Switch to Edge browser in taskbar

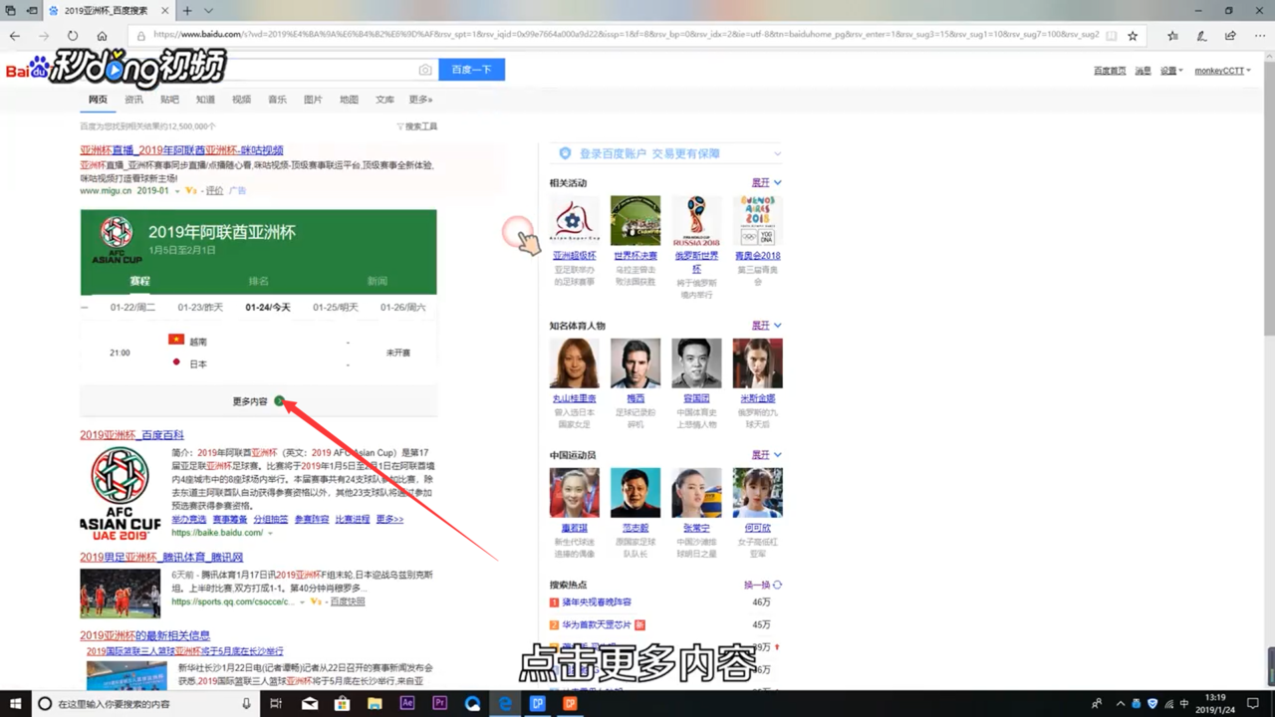click(505, 704)
